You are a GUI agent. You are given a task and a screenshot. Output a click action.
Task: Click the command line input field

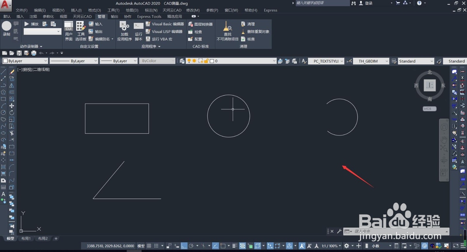(x=399, y=231)
